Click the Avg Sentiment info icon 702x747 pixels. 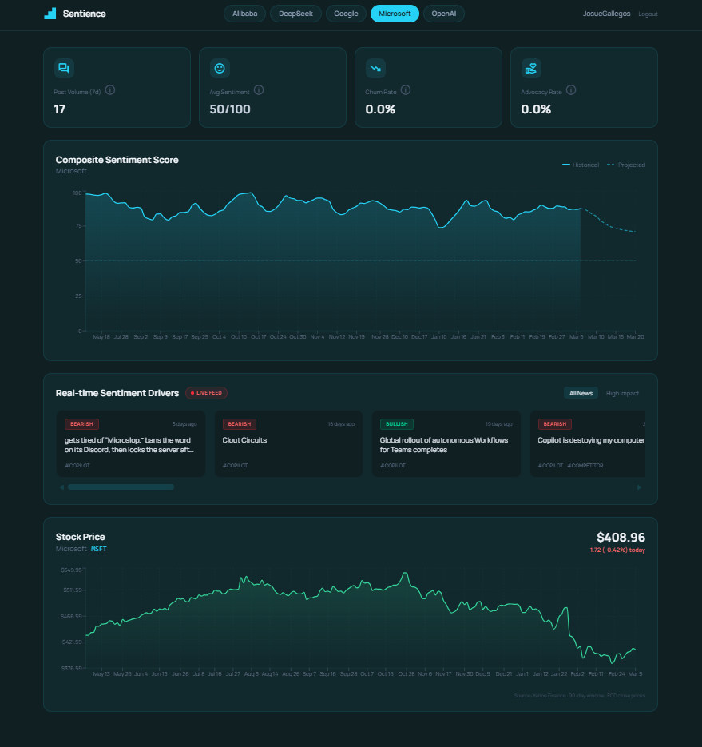click(258, 90)
